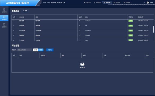Switch to the 告警管理 top tab

[97, 3]
